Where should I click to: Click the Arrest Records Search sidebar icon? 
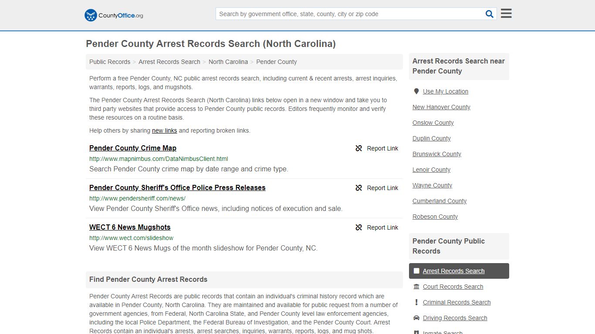click(416, 271)
